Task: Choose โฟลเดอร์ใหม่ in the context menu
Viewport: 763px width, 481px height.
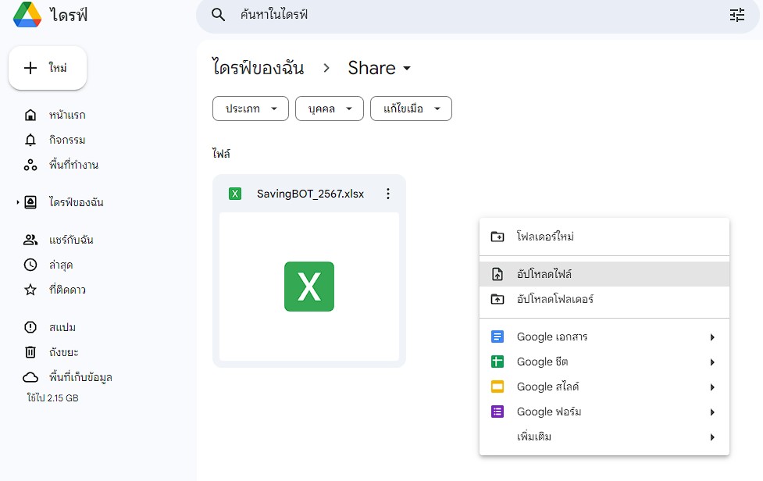Action: click(544, 237)
